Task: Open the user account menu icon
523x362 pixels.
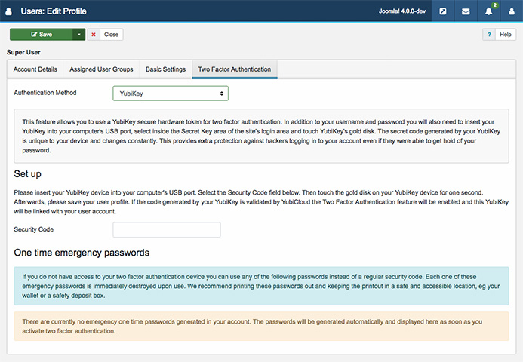Action: 511,11
